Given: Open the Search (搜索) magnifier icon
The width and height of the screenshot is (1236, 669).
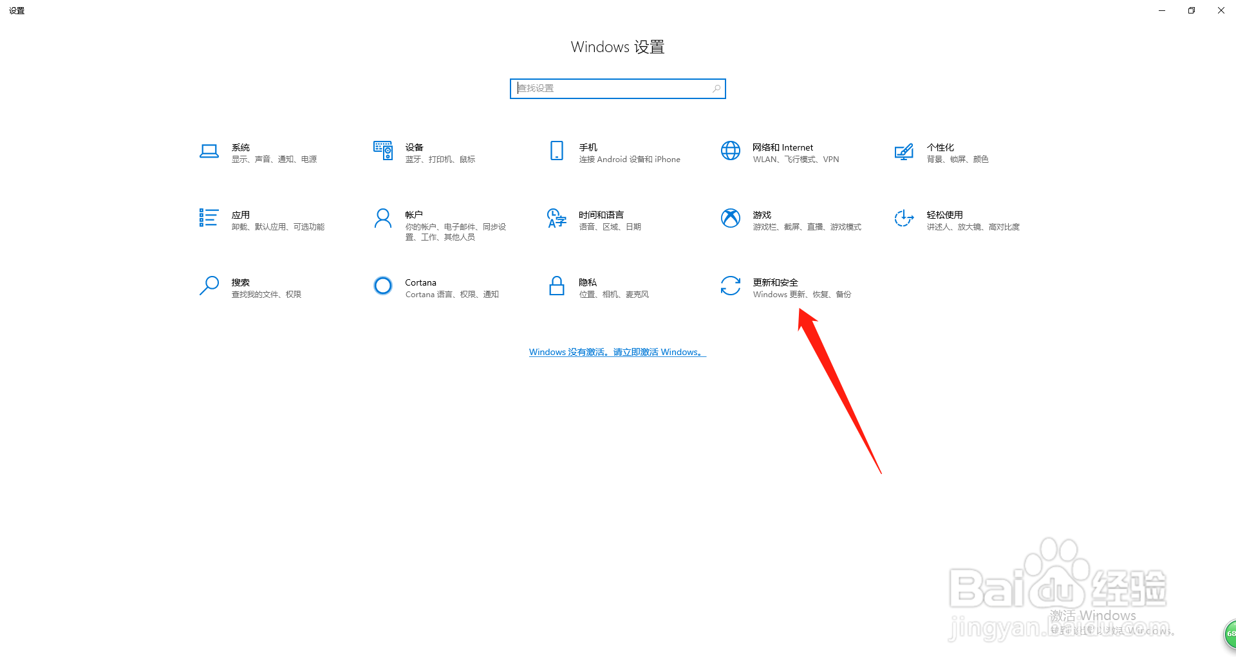Looking at the screenshot, I should [x=209, y=286].
